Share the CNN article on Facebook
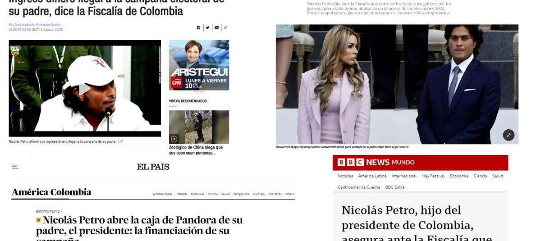This screenshot has height=241, width=541. coord(198,27)
